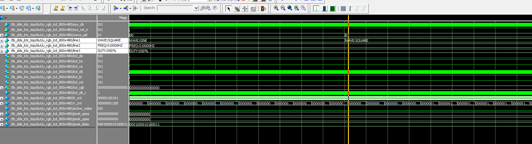Click the Search Options icon

(215, 8)
